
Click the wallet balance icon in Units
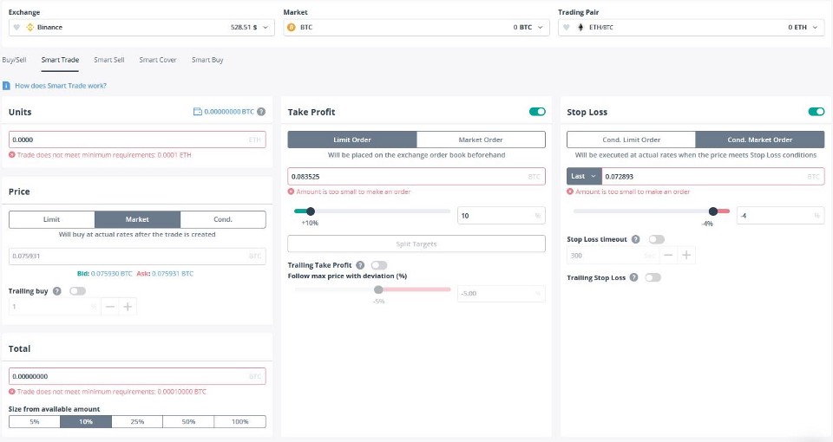coord(198,112)
